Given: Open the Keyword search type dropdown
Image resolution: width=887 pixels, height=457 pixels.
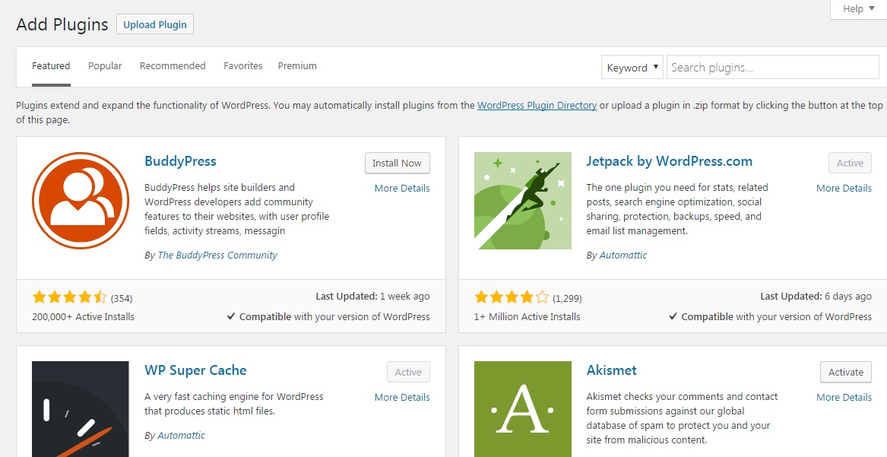Looking at the screenshot, I should pyautogui.click(x=632, y=68).
